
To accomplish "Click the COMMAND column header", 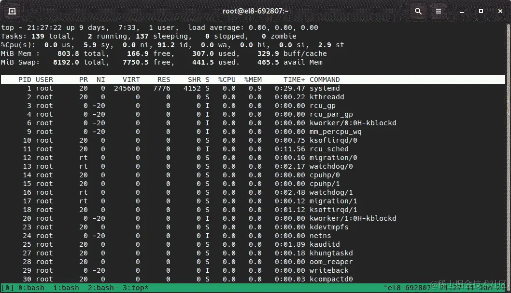I will [325, 80].
